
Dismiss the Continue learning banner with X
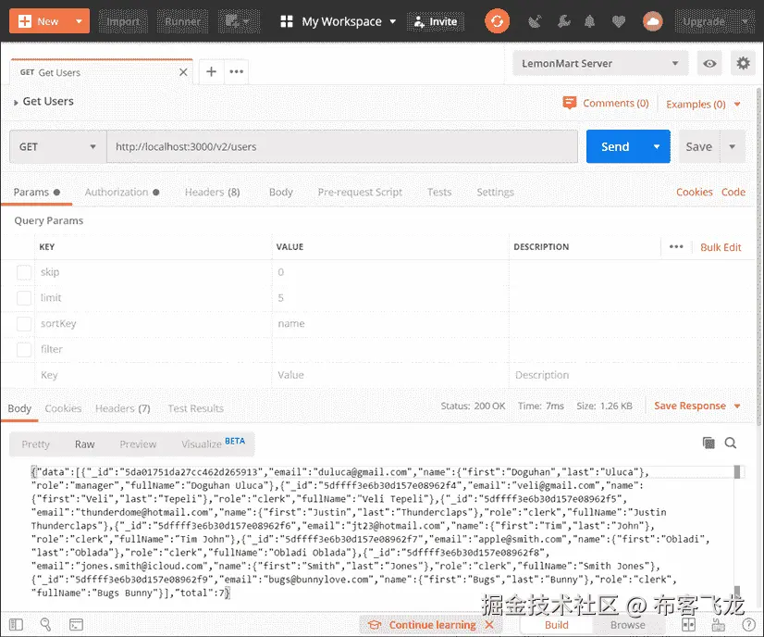[489, 625]
